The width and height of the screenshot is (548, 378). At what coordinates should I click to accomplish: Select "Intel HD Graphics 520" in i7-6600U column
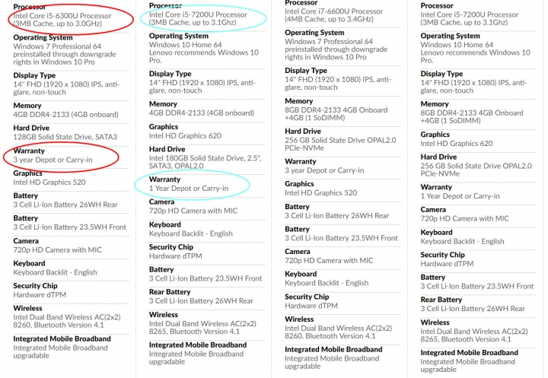click(x=321, y=193)
